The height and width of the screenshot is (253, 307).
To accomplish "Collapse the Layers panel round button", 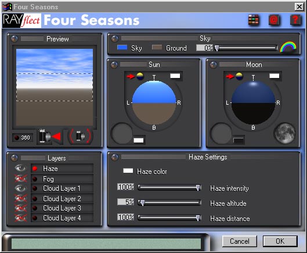I will pyautogui.click(x=15, y=158).
